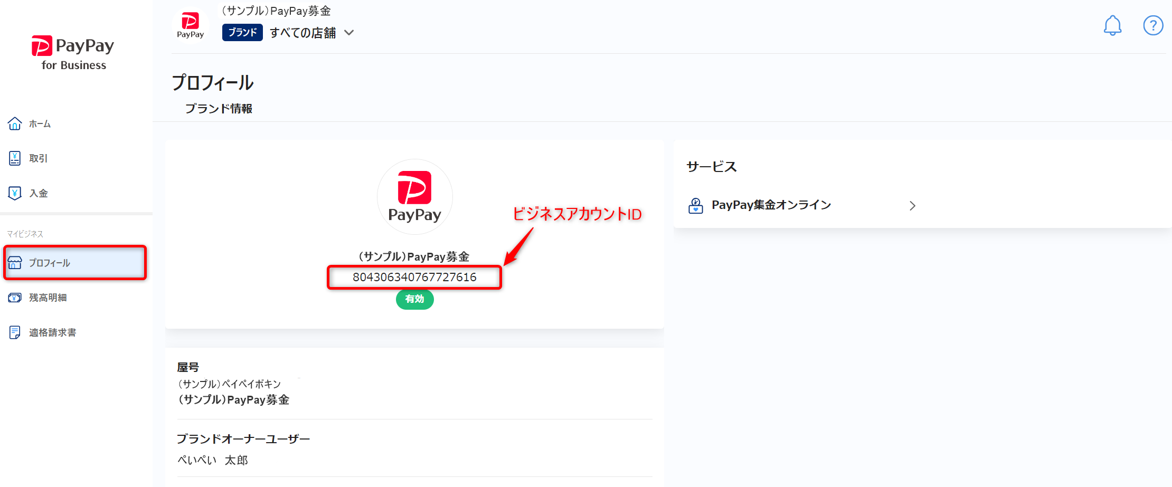The height and width of the screenshot is (487, 1172).
Task: Click the (サンプル)PayPay募金 header title
Action: point(276,11)
